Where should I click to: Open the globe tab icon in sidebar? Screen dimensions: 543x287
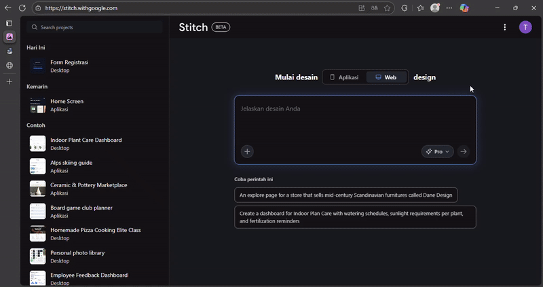(x=10, y=65)
